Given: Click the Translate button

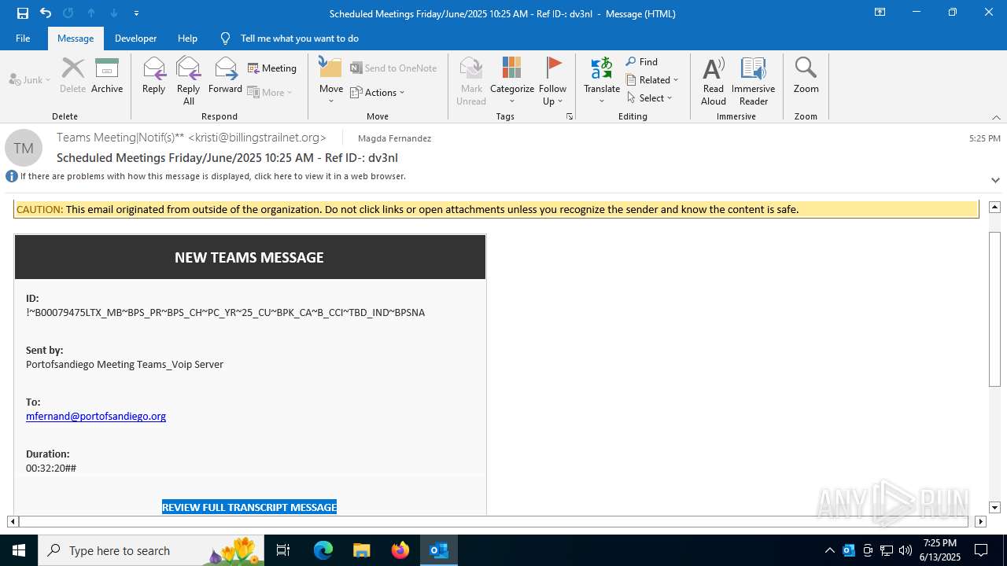Looking at the screenshot, I should click(x=602, y=81).
